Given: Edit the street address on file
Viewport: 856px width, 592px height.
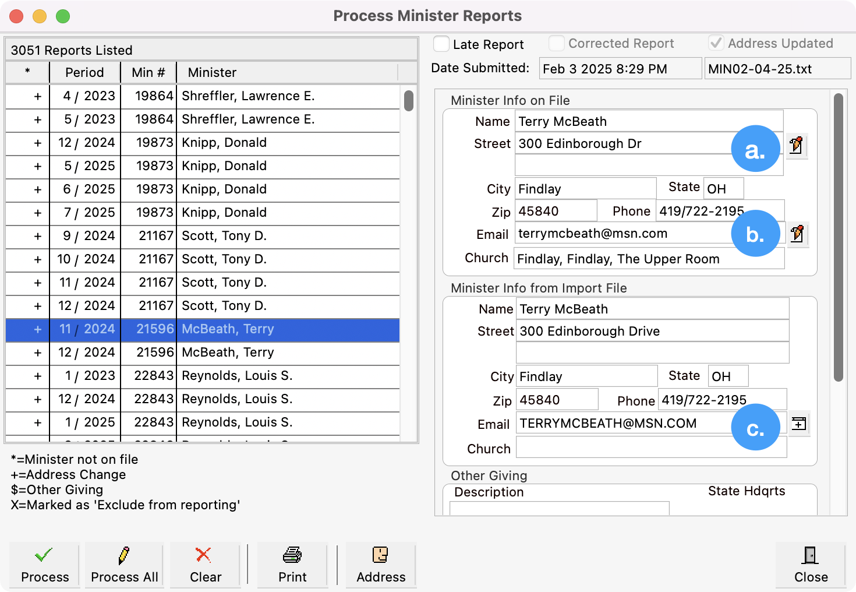Looking at the screenshot, I should (797, 146).
